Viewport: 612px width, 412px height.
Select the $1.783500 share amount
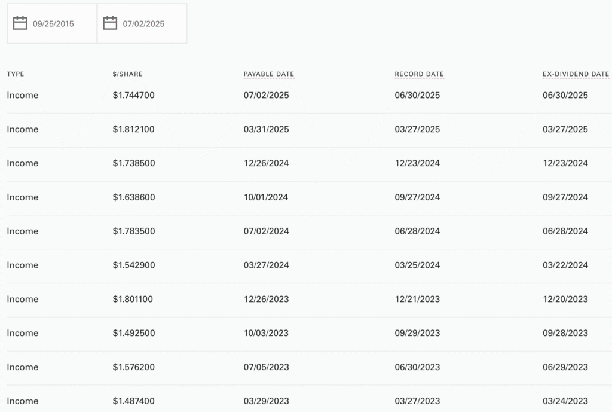[134, 231]
